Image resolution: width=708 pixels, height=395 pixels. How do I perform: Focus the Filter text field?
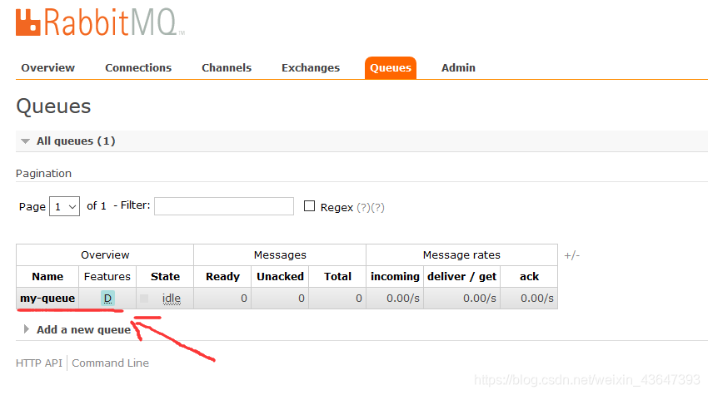pos(224,206)
